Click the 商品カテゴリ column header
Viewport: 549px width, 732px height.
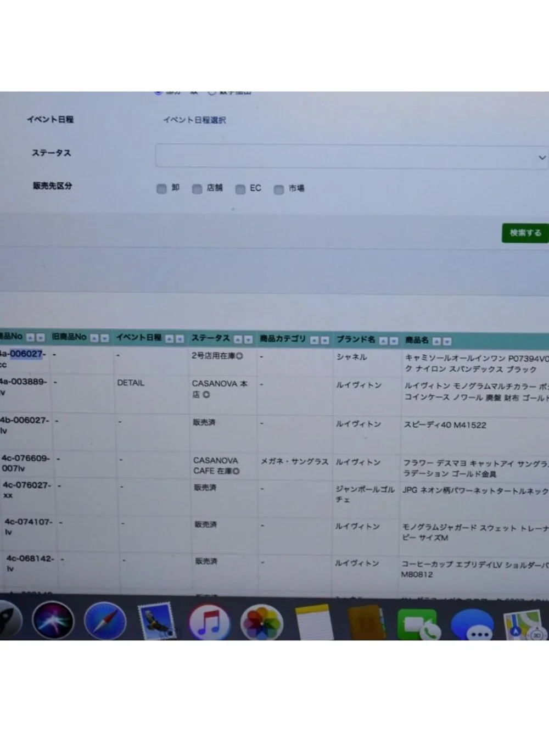[x=283, y=339]
